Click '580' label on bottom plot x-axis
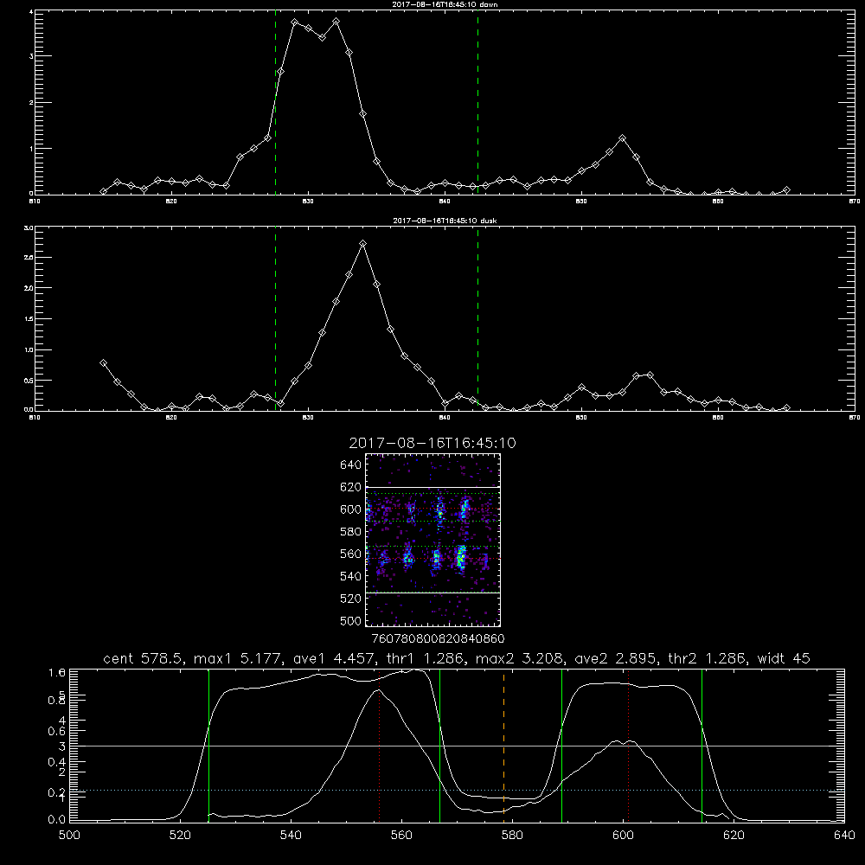The image size is (865, 865). 512,836
